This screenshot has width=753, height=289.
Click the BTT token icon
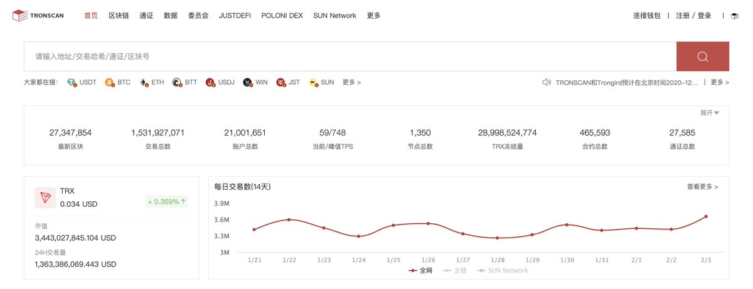click(177, 82)
